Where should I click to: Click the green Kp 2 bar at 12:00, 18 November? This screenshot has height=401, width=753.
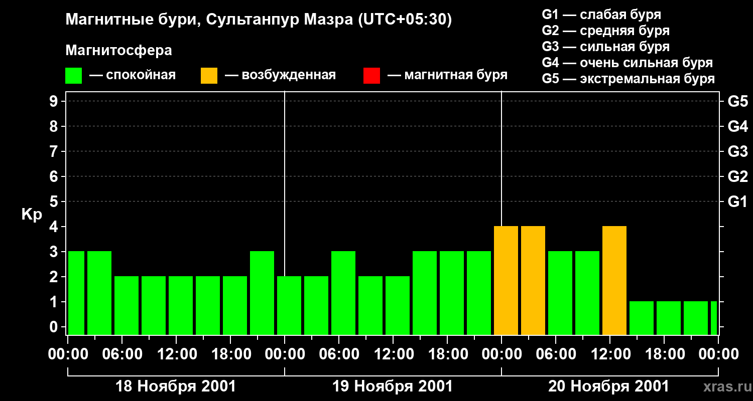(181, 306)
